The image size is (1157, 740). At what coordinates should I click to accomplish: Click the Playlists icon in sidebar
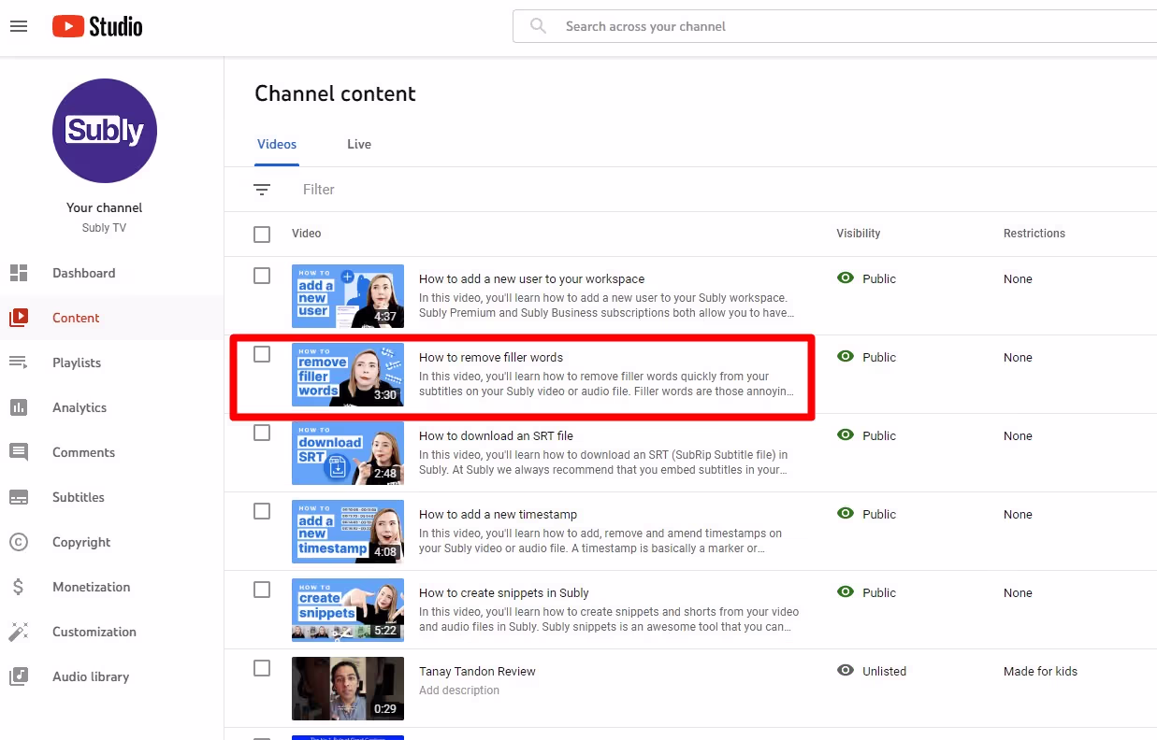(19, 363)
